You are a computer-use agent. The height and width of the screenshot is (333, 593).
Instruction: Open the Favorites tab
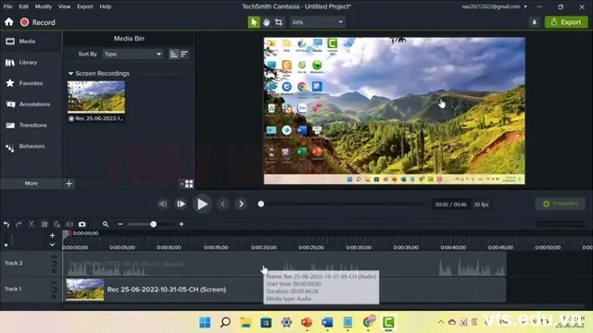pyautogui.click(x=31, y=83)
